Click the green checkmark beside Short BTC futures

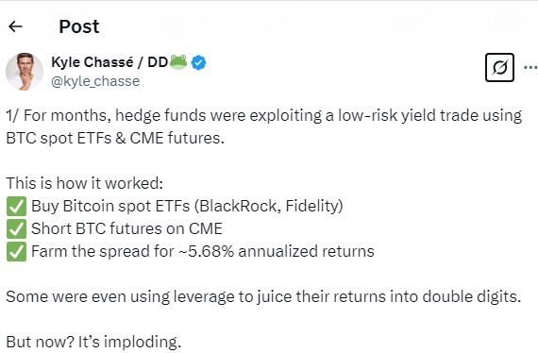[16, 228]
